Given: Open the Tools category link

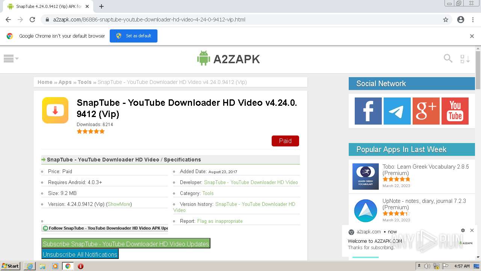Looking at the screenshot, I should coord(208,193).
